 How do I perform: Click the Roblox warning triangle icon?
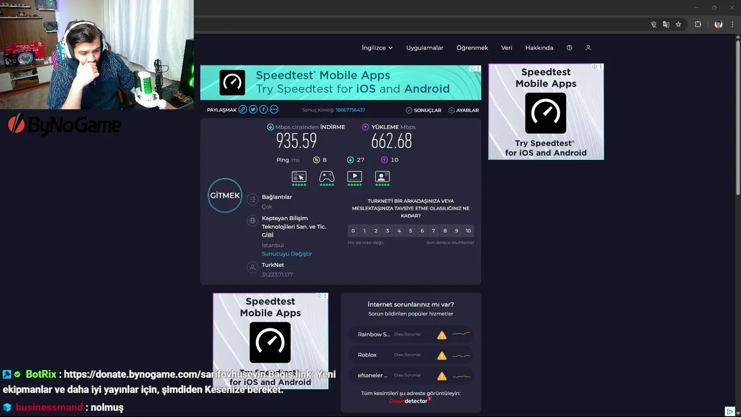pos(442,355)
